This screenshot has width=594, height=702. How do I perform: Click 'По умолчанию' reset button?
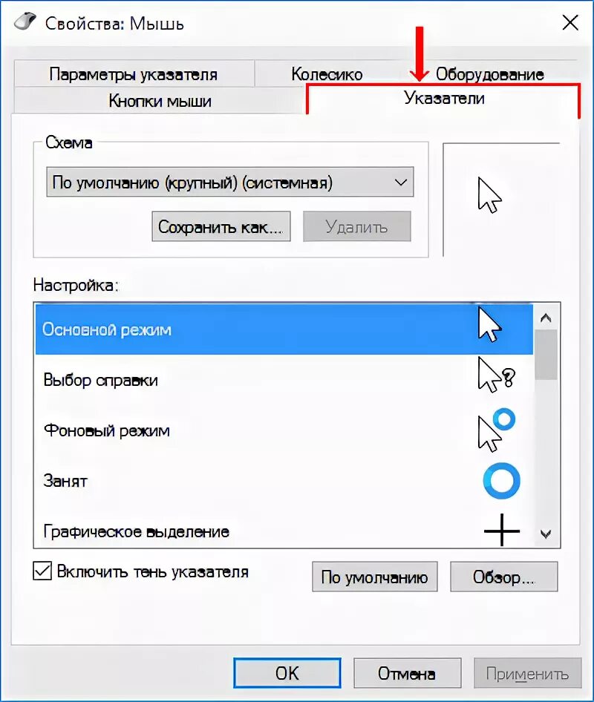pos(374,577)
